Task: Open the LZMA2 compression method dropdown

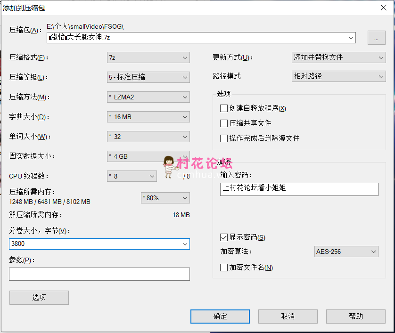Action: point(148,97)
